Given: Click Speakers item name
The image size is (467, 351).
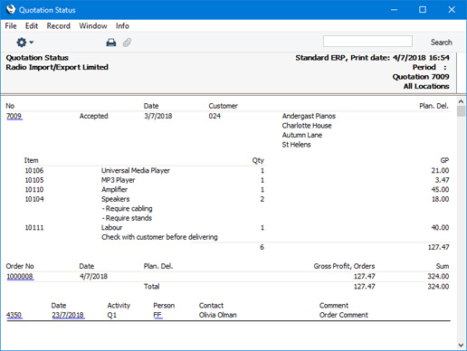Looking at the screenshot, I should click(116, 199).
